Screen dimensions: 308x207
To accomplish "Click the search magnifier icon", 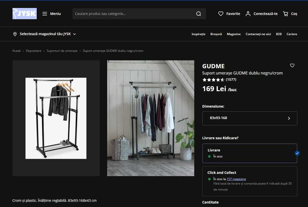I will click(199, 14).
